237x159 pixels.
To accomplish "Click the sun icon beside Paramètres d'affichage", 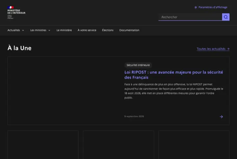I will pyautogui.click(x=196, y=7).
